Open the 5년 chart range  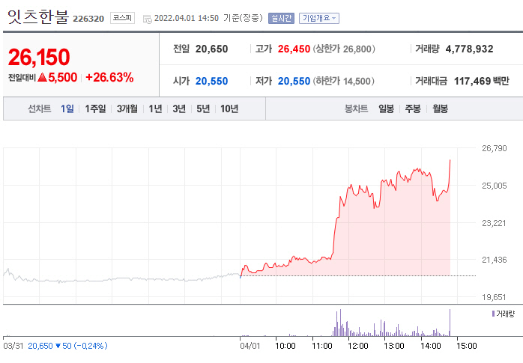tap(203, 109)
